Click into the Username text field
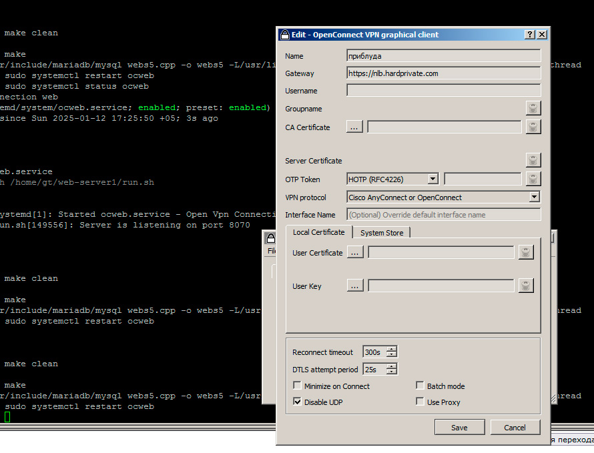The image size is (594, 453). (444, 91)
